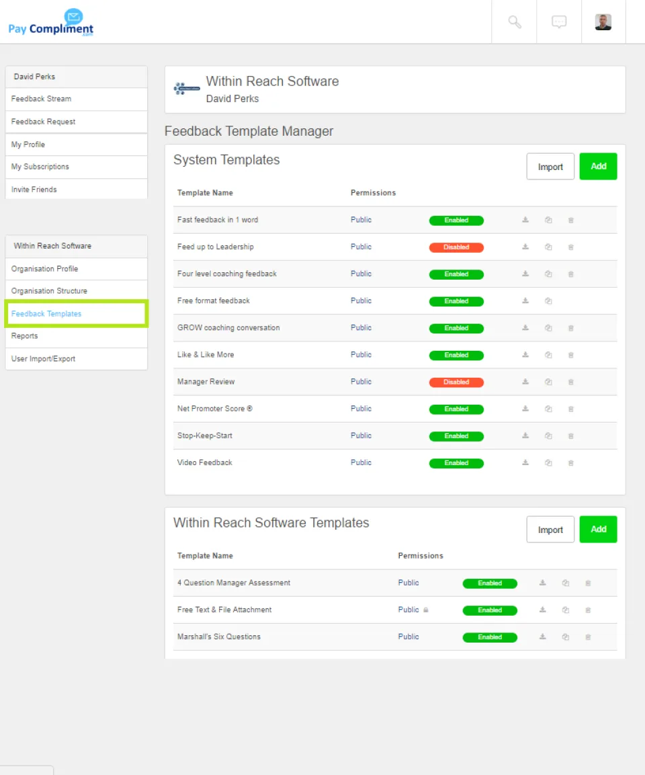Delete the Video Feedback template

tap(571, 463)
